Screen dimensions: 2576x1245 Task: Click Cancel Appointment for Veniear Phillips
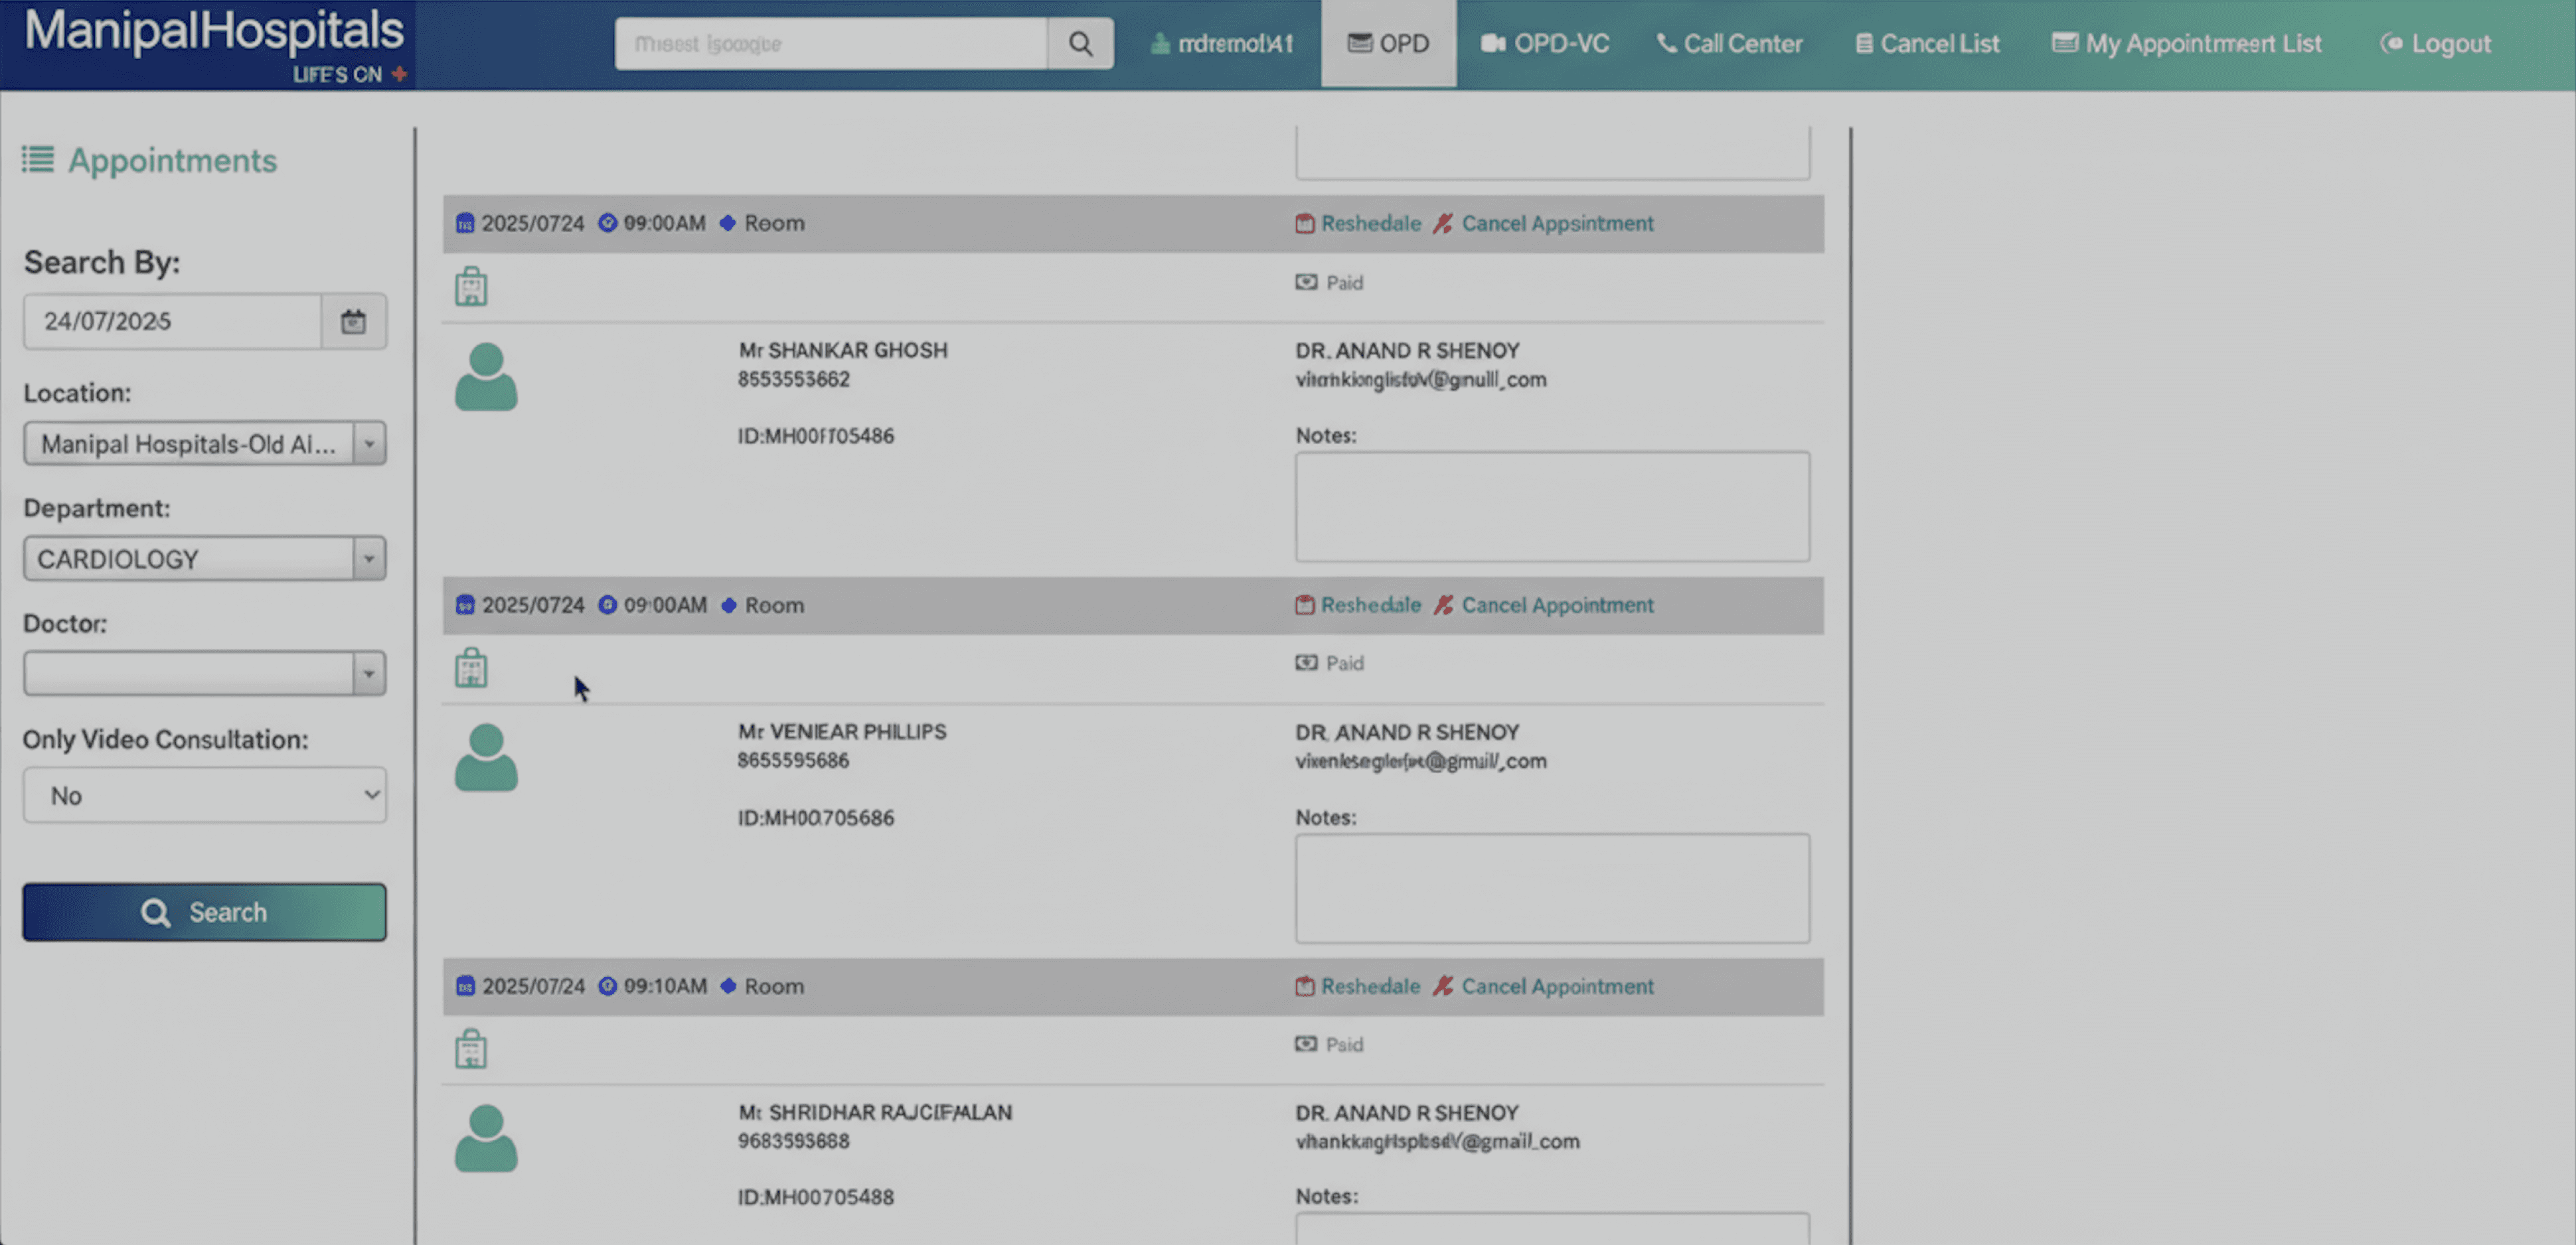1556,605
